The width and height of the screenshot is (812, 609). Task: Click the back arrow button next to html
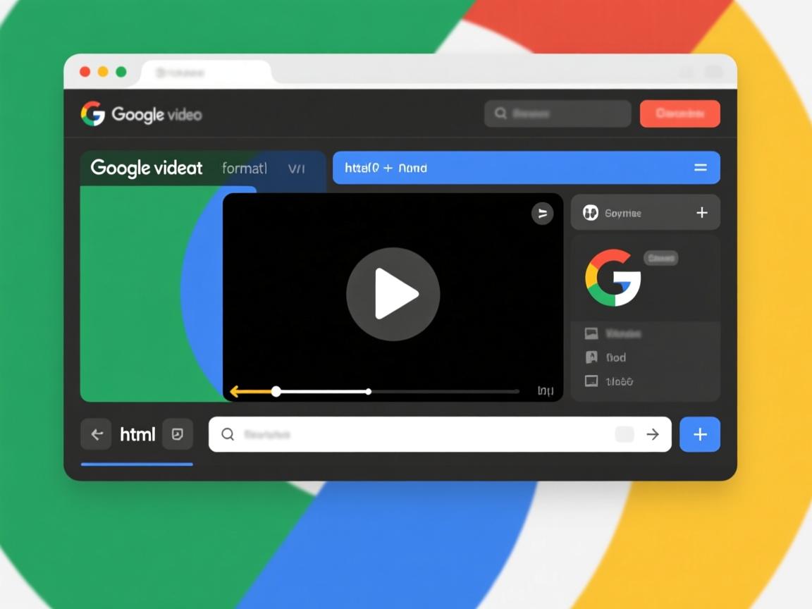(x=97, y=434)
